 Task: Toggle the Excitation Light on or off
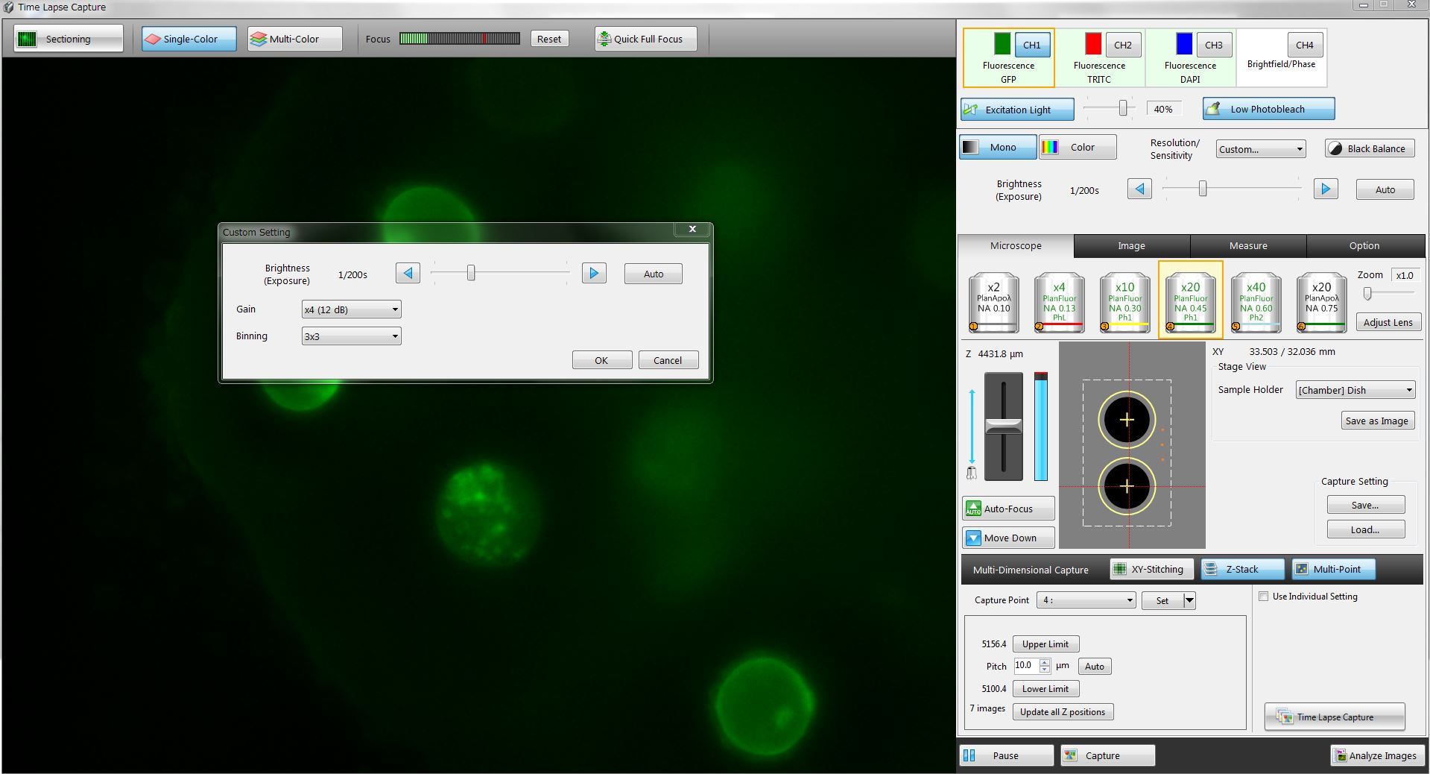point(1016,110)
